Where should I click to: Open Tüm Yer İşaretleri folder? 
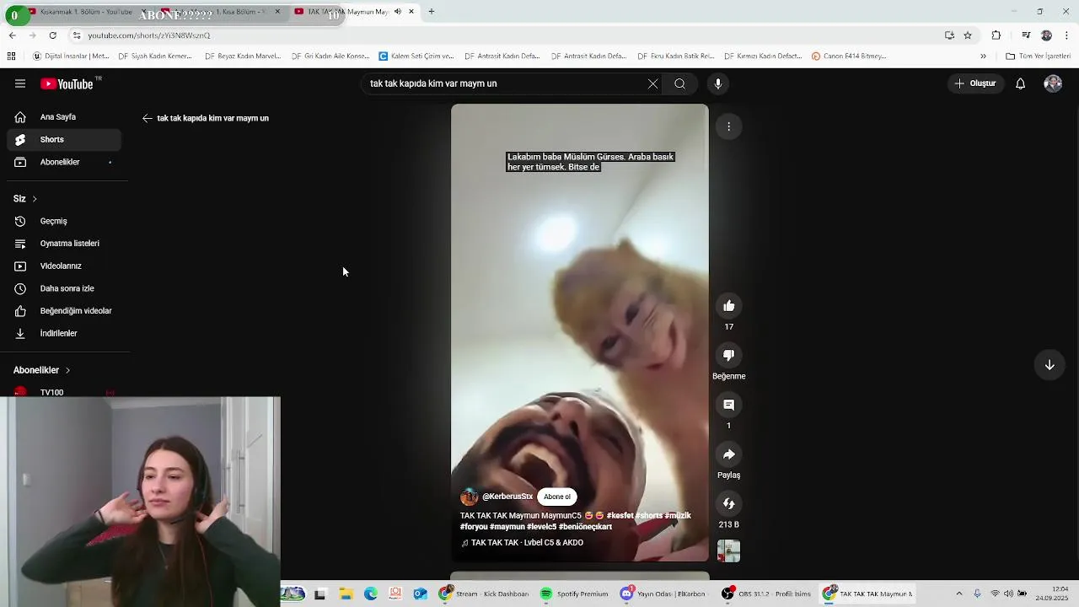(1038, 56)
